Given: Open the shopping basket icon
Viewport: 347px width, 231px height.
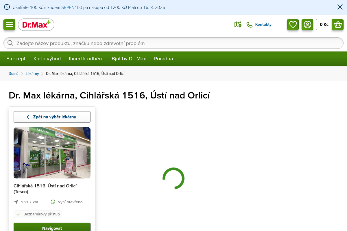Looking at the screenshot, I should pyautogui.click(x=338, y=25).
